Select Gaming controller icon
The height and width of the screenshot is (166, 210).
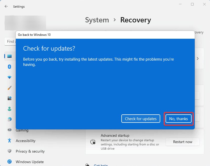pyautogui.click(x=9, y=130)
